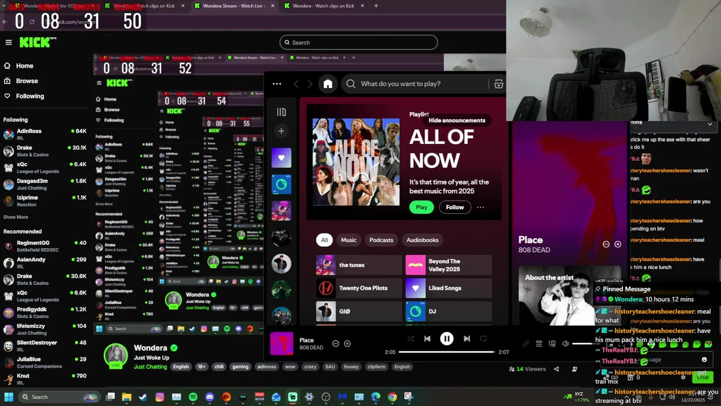Viewport: 721px width, 406px height.
Task: Select the All filter chip in Spotify
Action: point(324,240)
